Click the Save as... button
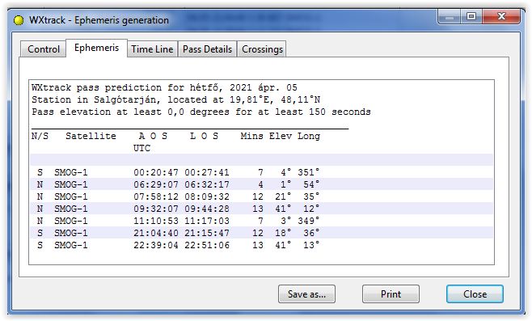 click(306, 294)
